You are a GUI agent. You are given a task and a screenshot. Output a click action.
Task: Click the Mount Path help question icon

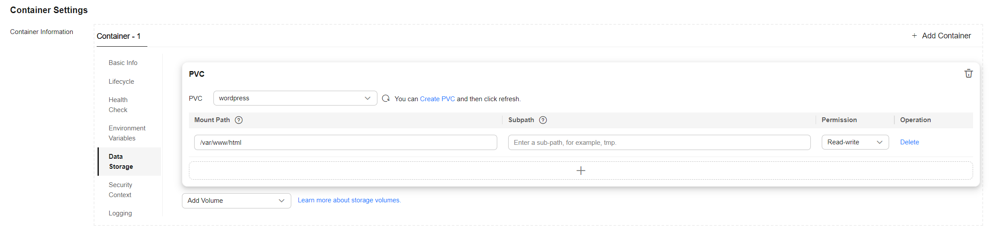(x=239, y=120)
